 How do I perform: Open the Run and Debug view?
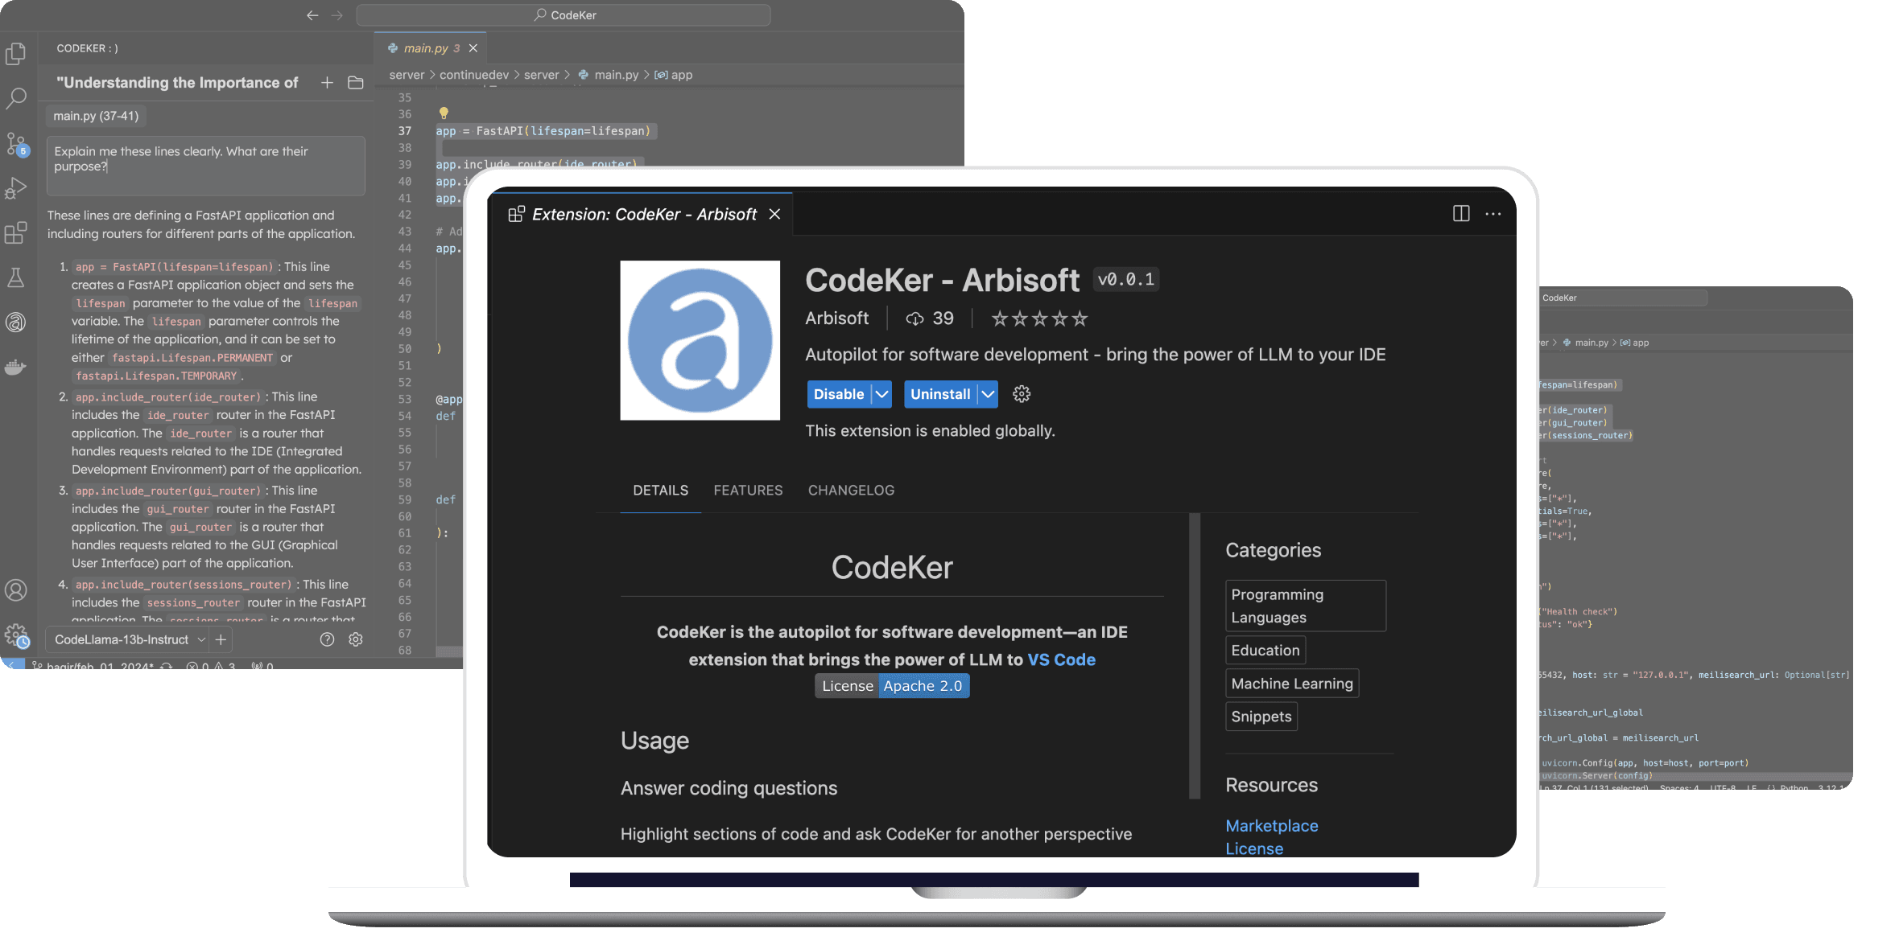[17, 188]
